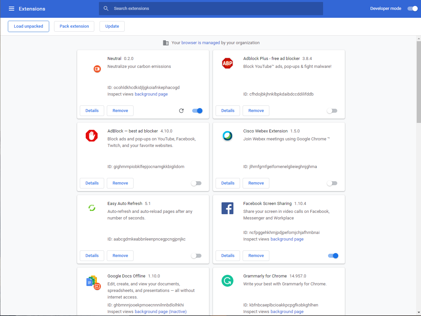Enable Adblock Plus extension
The height and width of the screenshot is (316, 421).
pos(332,111)
